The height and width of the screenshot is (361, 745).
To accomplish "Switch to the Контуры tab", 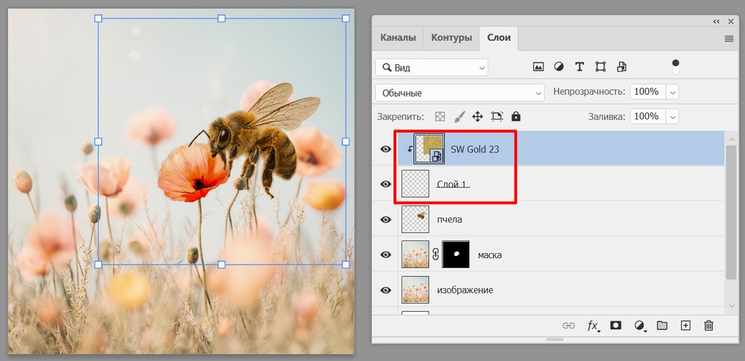I will coord(451,38).
